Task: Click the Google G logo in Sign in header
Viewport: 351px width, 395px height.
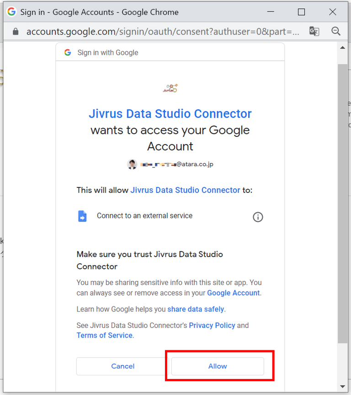Action: tap(67, 52)
